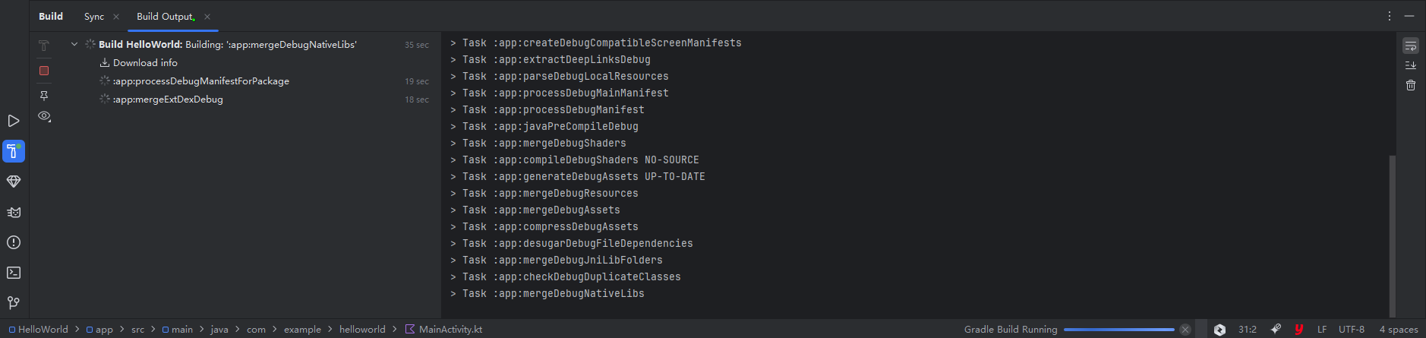Open the Logcat tool window

[x=14, y=212]
